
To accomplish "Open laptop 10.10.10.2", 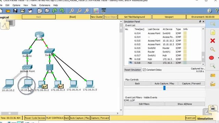I will tap(8, 84).
